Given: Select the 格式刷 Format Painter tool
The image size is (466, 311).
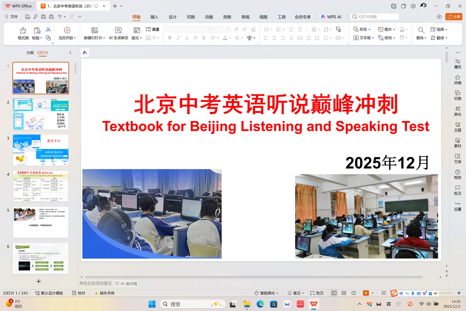Looking at the screenshot, I should (x=23, y=33).
